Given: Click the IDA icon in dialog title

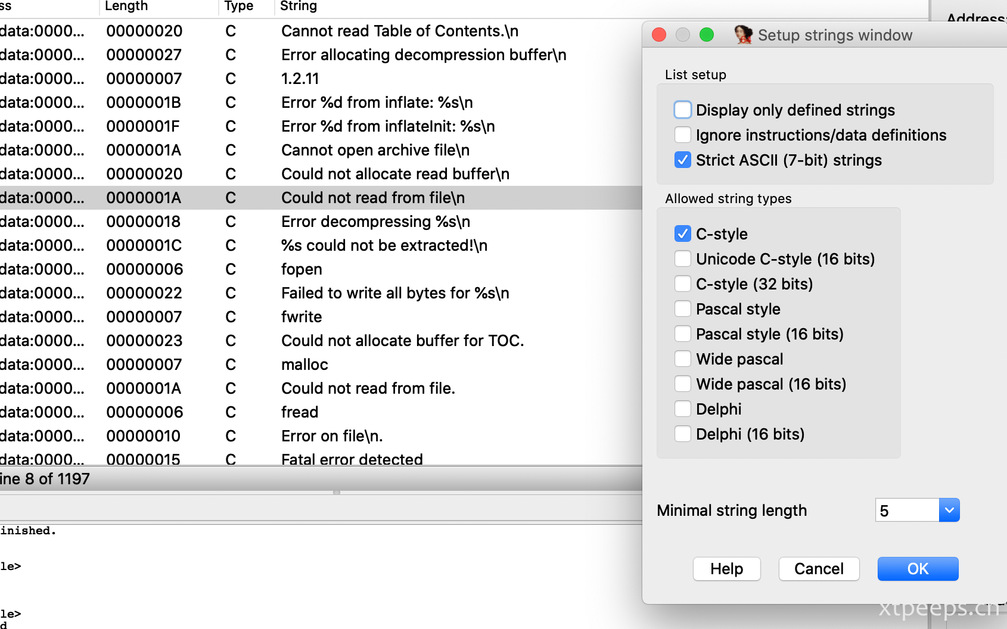Looking at the screenshot, I should [x=742, y=35].
